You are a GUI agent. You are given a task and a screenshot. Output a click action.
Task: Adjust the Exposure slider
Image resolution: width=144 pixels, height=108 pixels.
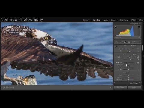pos(129,57)
